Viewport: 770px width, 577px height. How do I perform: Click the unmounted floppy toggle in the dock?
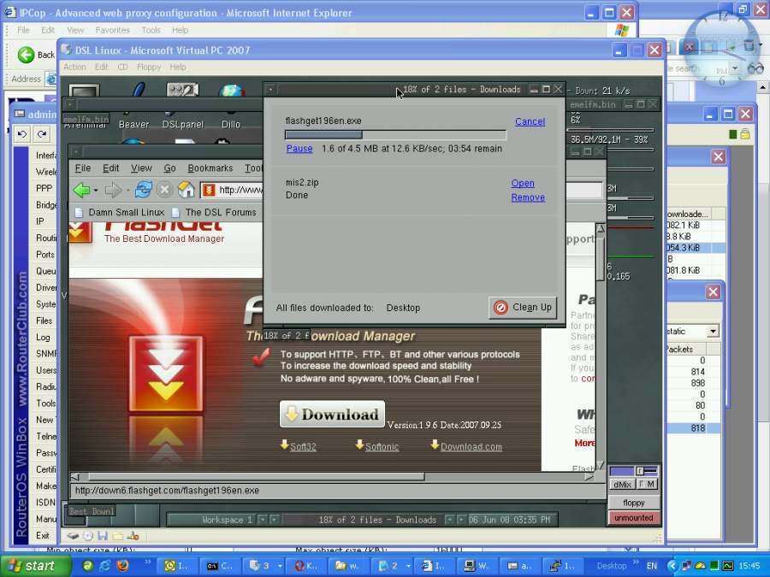634,517
